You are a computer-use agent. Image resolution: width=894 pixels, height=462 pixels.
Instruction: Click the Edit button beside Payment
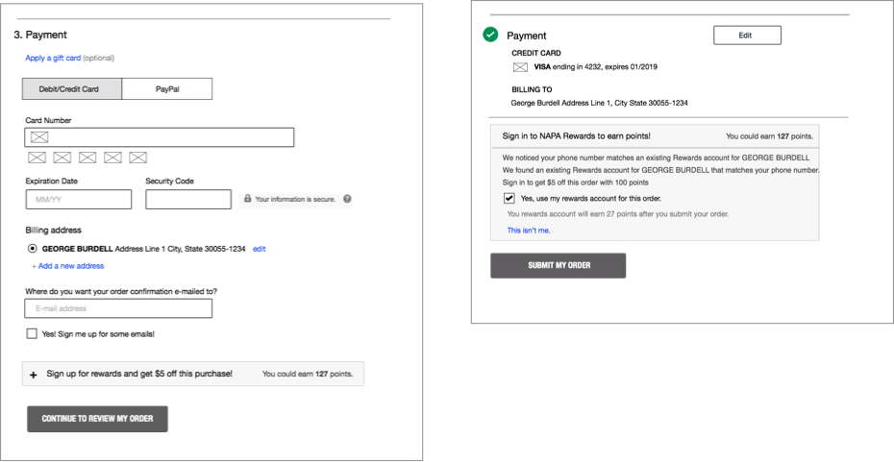[747, 36]
